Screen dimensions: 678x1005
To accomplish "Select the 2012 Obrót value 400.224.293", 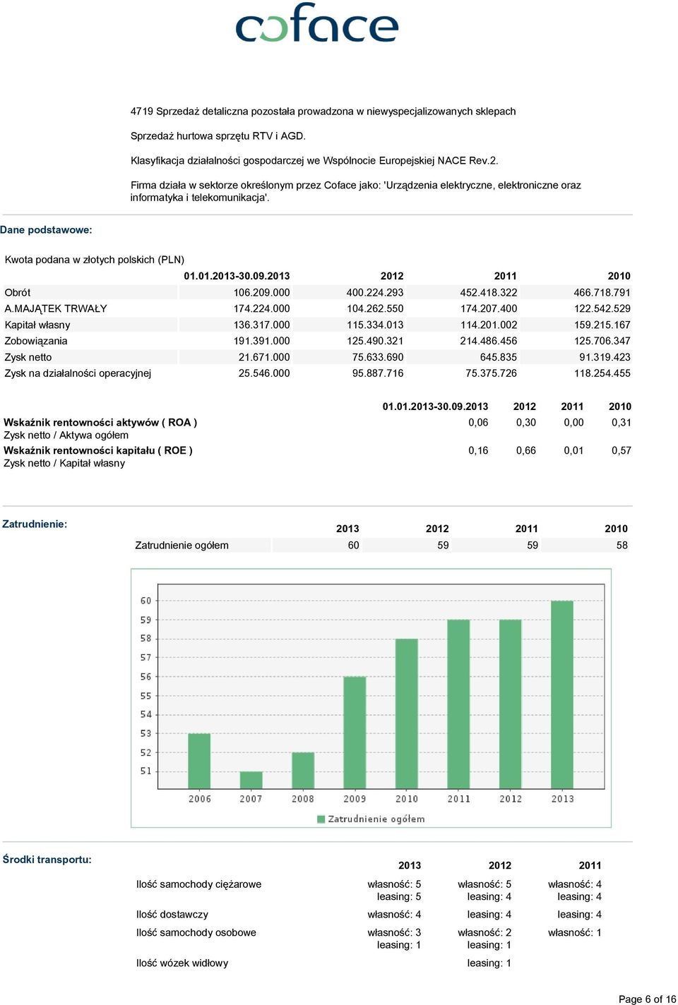I will point(375,292).
